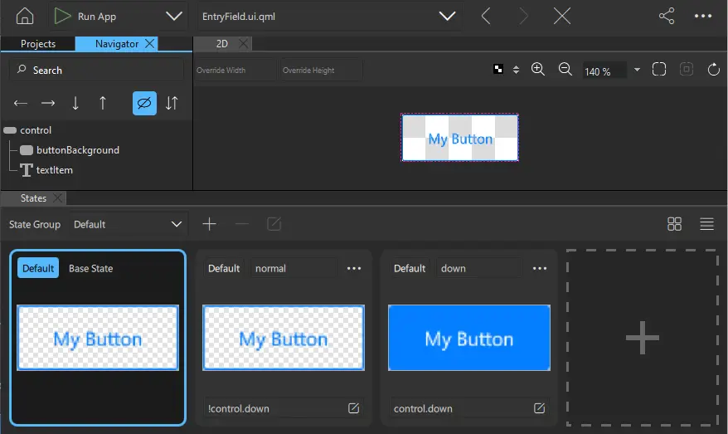
Task: Add a new state with plus icon
Action: [210, 224]
